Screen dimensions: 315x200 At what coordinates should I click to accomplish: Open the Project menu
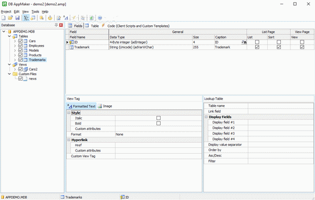click(x=6, y=12)
